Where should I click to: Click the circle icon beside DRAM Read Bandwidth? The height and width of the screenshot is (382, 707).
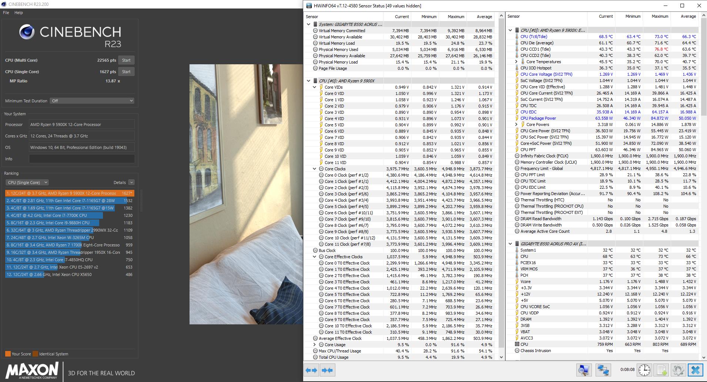point(517,219)
